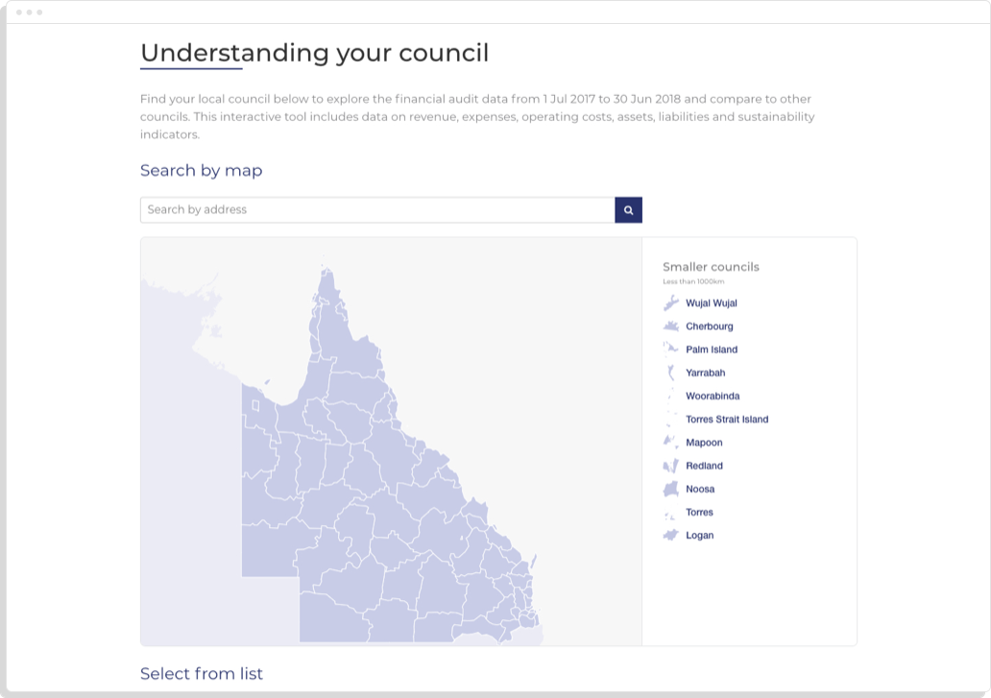Click the Redland council shape icon
Image resolution: width=991 pixels, height=698 pixels.
pos(669,465)
